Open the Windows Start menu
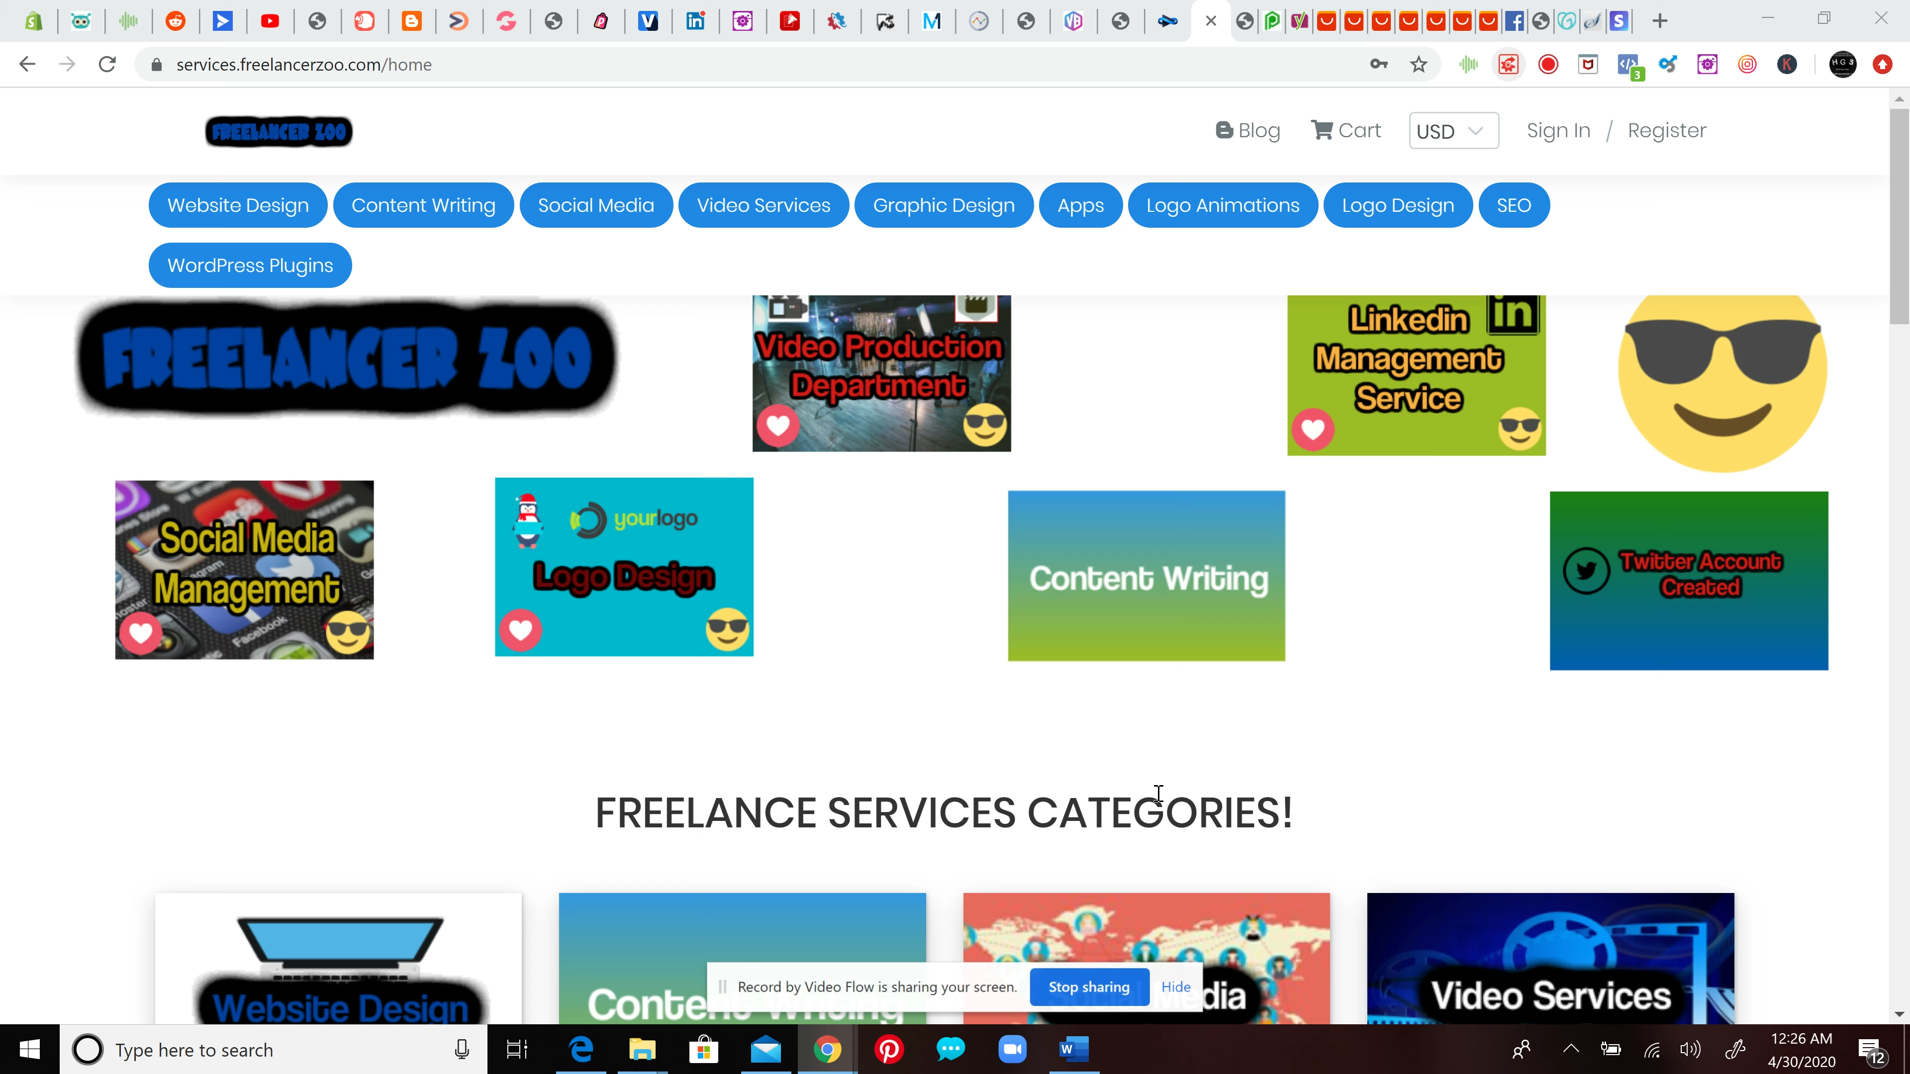The height and width of the screenshot is (1074, 1910). pos(30,1049)
